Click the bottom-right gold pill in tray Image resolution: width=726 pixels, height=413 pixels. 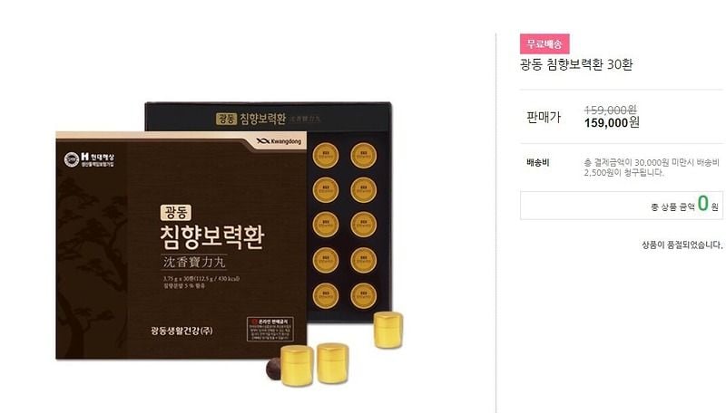point(363,295)
